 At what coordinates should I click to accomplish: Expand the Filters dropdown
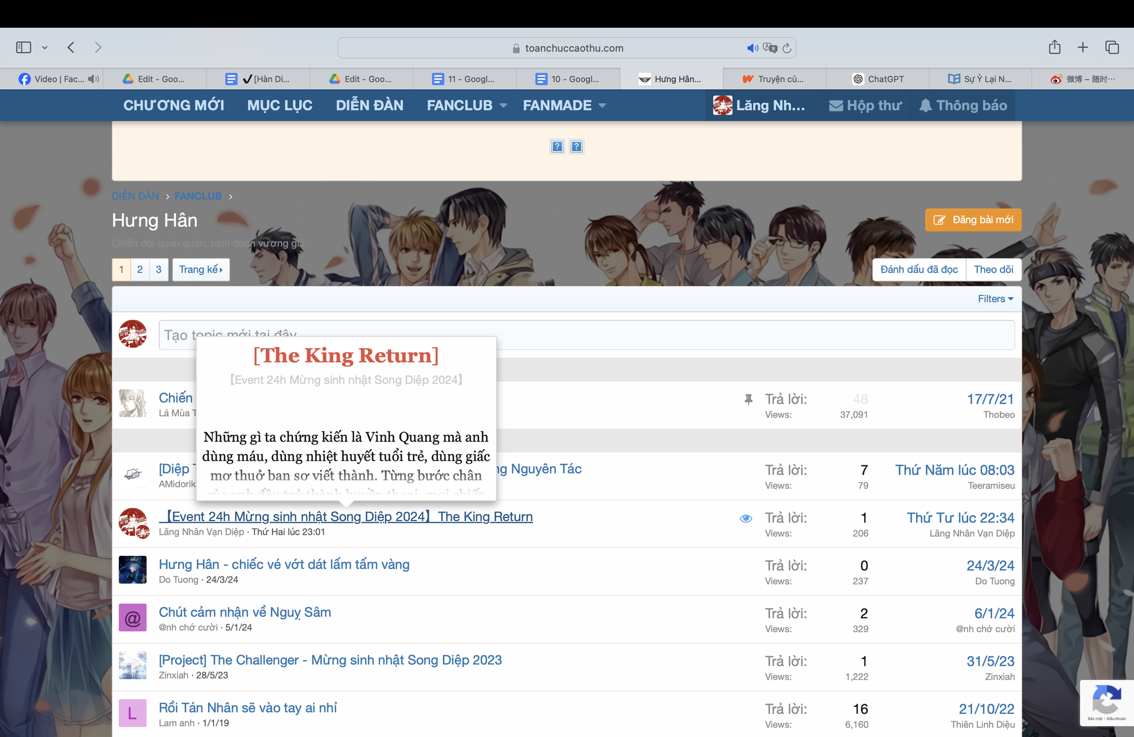click(x=995, y=299)
